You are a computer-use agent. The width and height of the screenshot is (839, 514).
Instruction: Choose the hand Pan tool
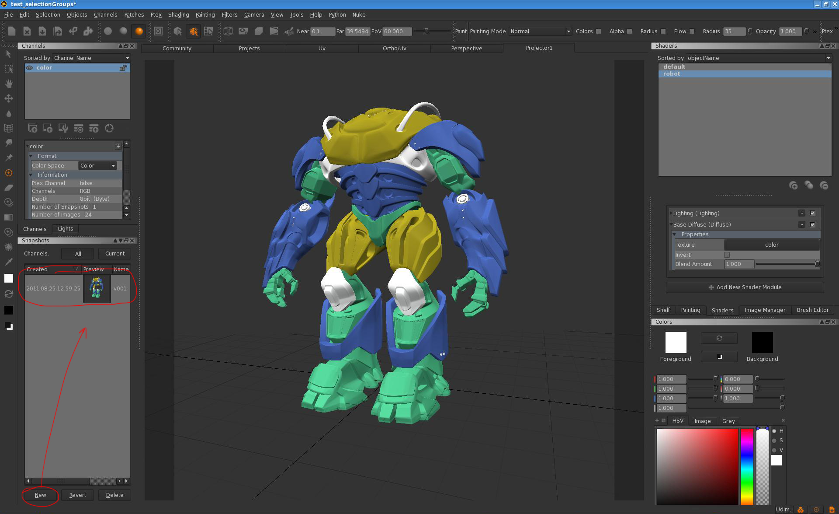pyautogui.click(x=8, y=84)
